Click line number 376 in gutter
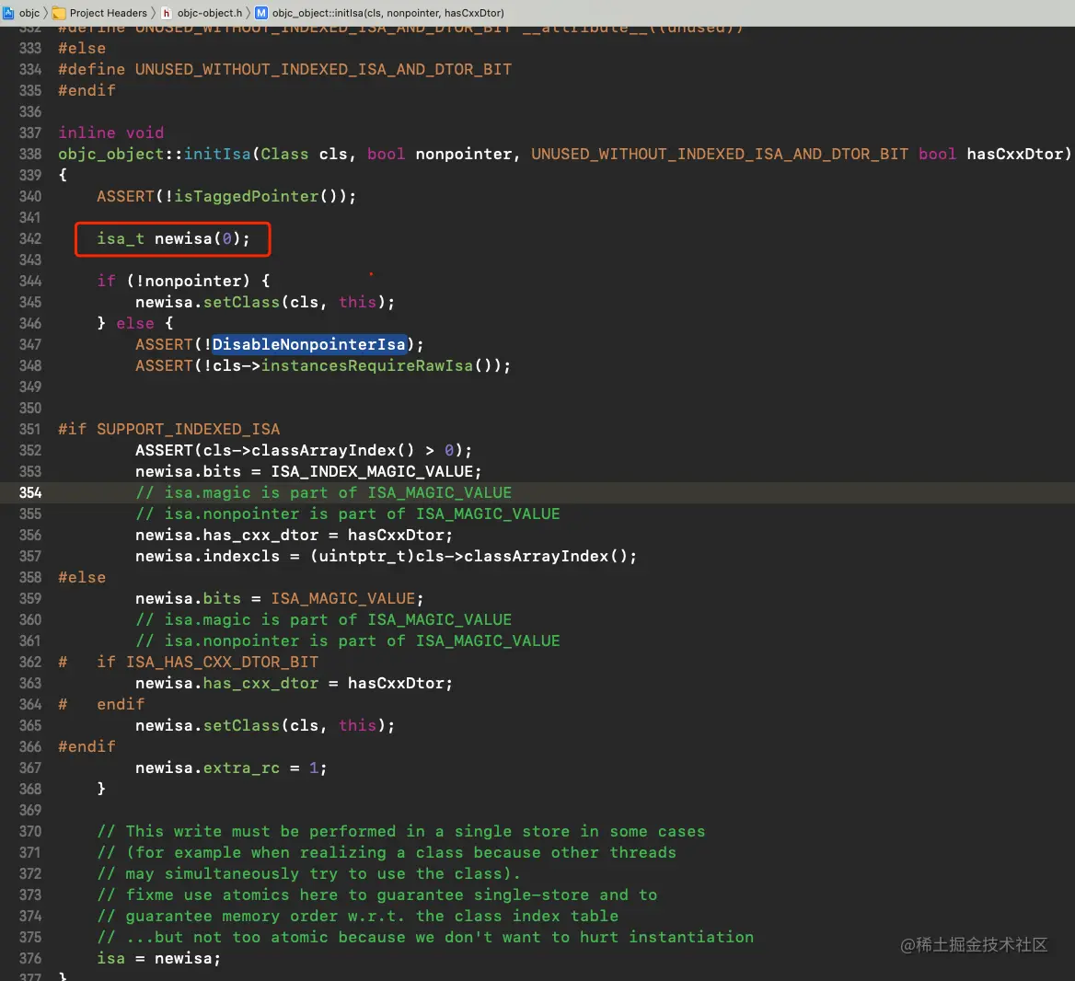Viewport: 1075px width, 981px height. (30, 958)
